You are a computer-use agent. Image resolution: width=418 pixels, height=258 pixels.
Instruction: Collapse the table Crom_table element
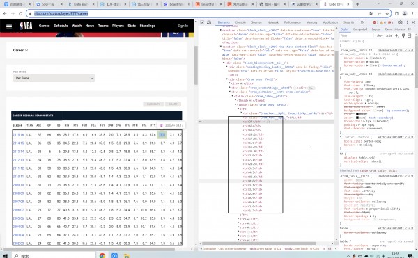click(x=233, y=96)
